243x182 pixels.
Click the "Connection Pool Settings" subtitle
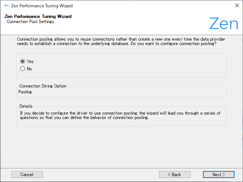[x=30, y=22]
